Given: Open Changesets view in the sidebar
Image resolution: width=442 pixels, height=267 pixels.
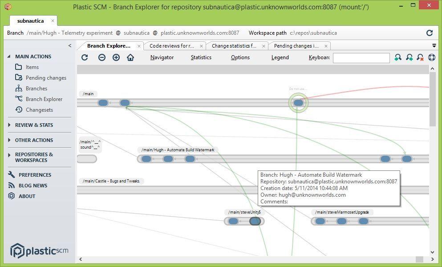Looking at the screenshot, I should (x=39, y=110).
